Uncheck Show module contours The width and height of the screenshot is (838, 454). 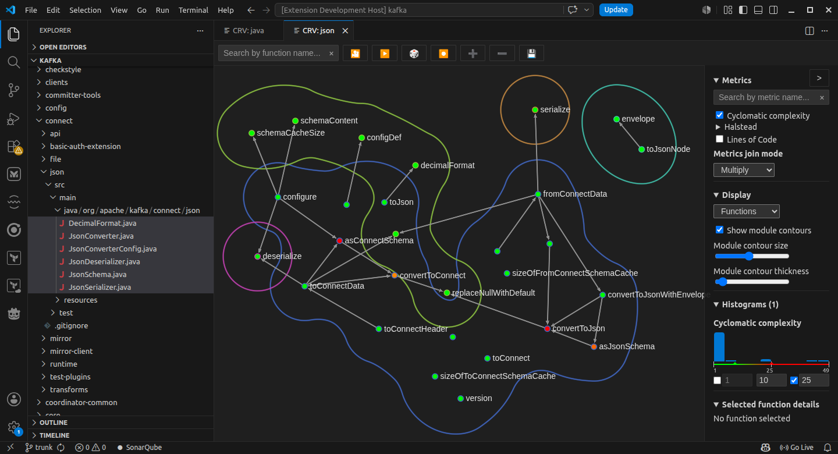(720, 230)
